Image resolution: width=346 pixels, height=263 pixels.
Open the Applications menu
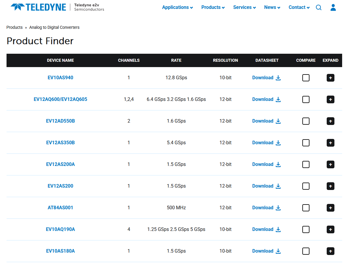tap(177, 7)
